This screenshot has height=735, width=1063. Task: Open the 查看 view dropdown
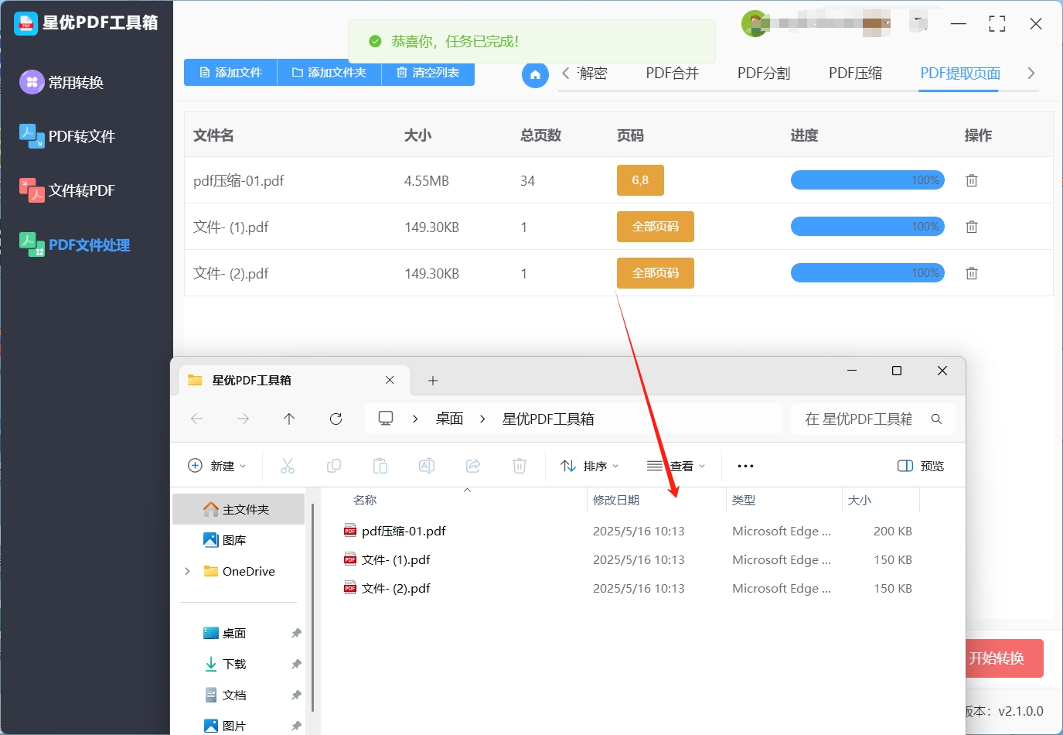coord(676,466)
